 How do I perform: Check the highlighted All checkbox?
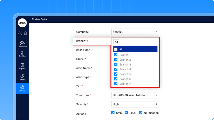point(116,49)
